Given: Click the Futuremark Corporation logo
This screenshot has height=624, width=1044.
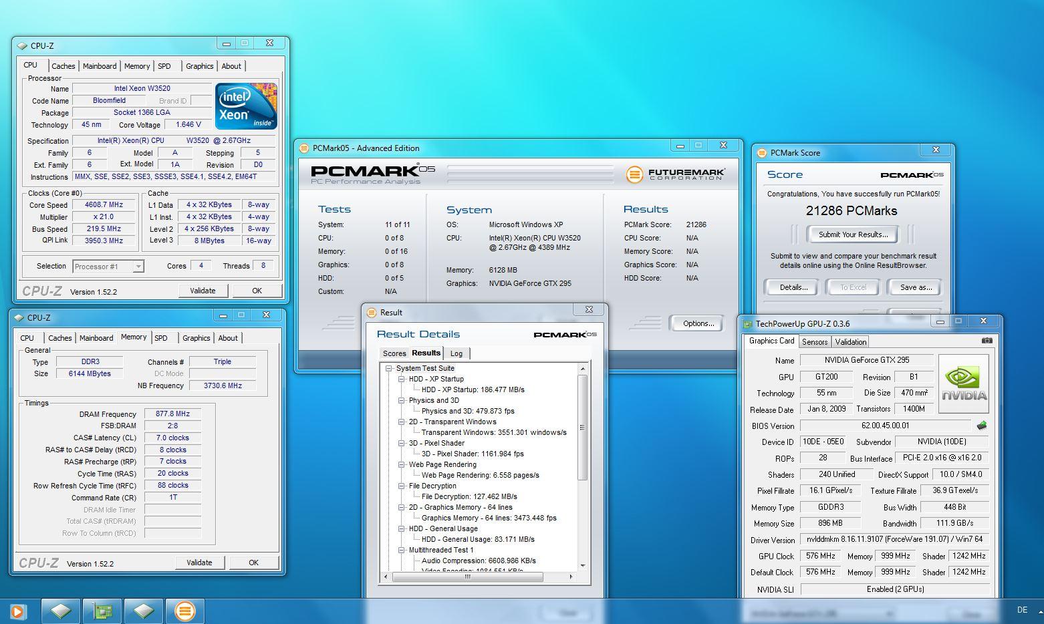Looking at the screenshot, I should click(x=675, y=174).
